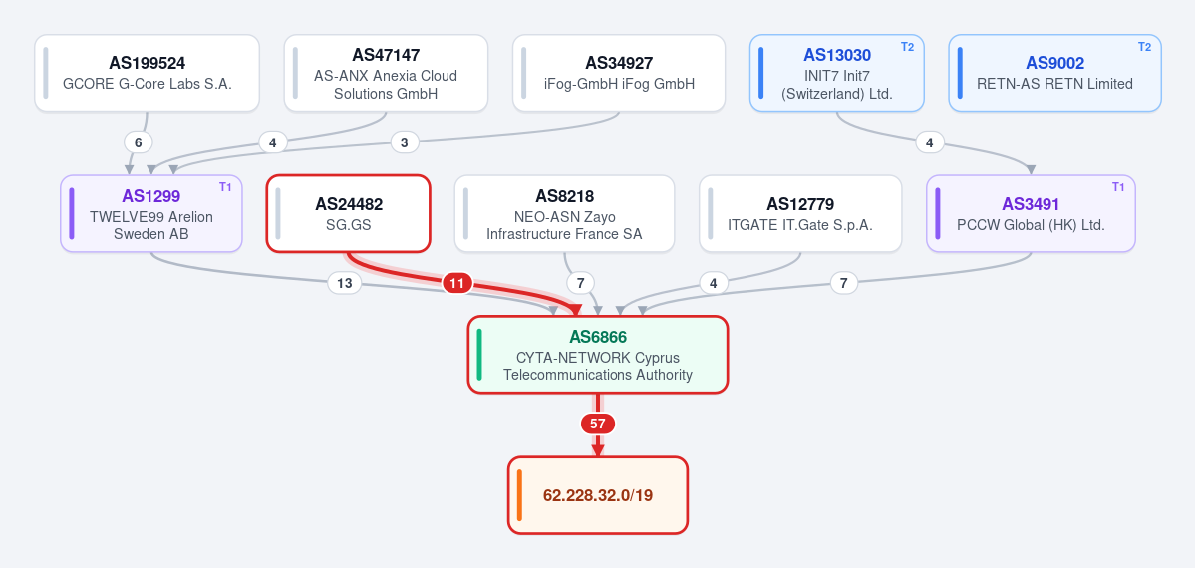Image resolution: width=1195 pixels, height=568 pixels.
Task: Select the AS12779 IT.Gate node
Action: click(x=800, y=213)
